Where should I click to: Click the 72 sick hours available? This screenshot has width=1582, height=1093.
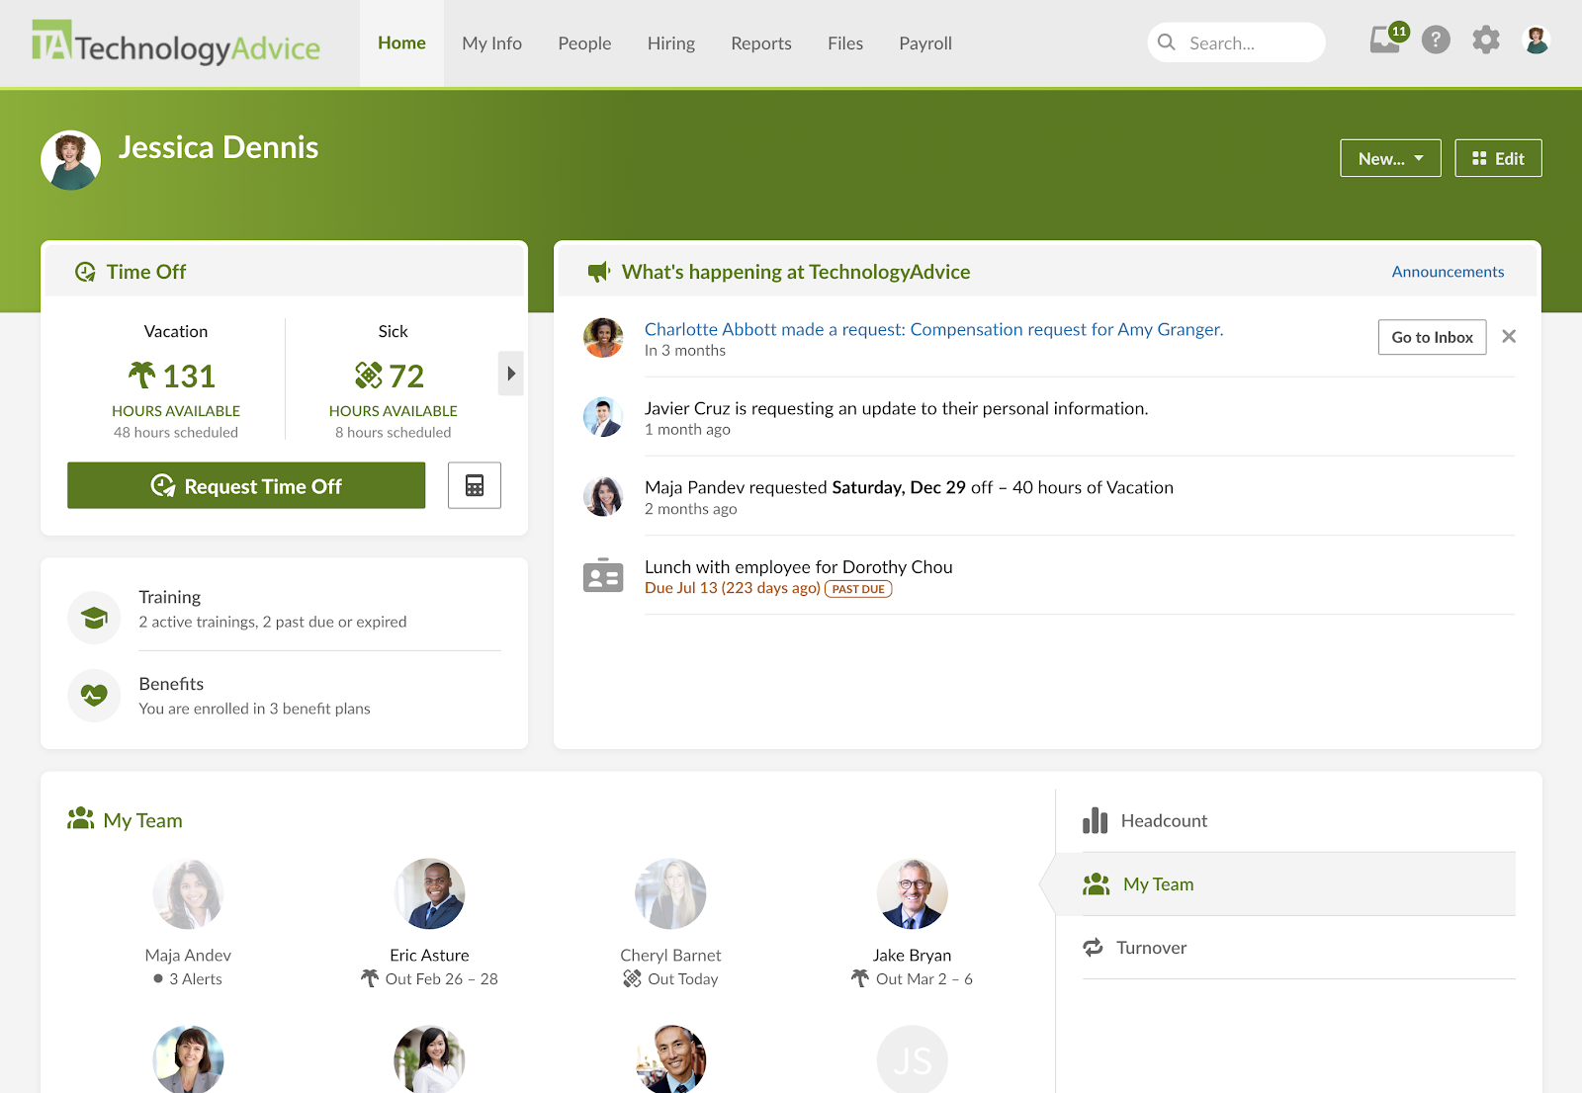(406, 376)
